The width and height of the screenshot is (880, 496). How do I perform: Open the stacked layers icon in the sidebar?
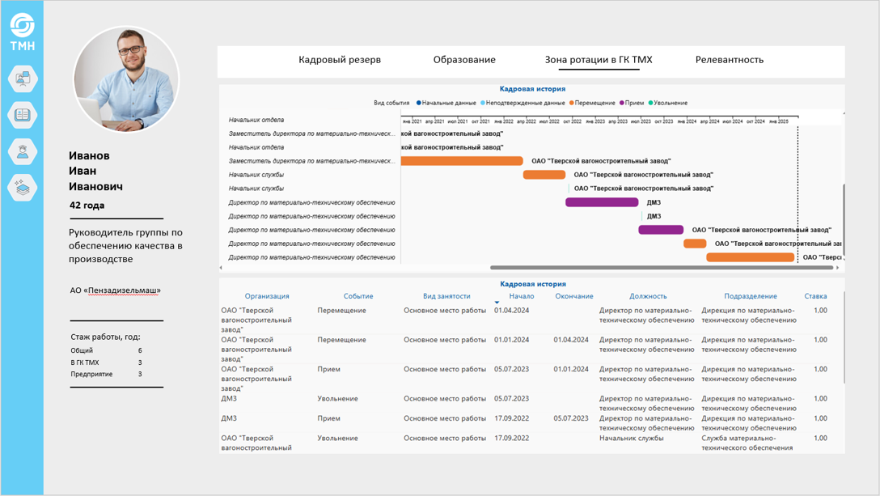(x=23, y=188)
